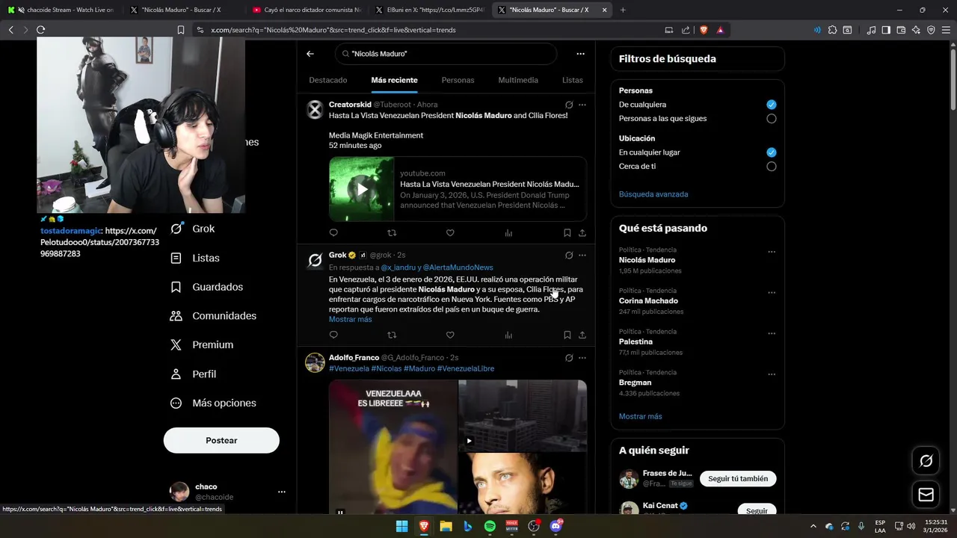This screenshot has width=957, height=538.
Task: Click 'Búsqueda avanzada' link
Action: [x=653, y=194]
